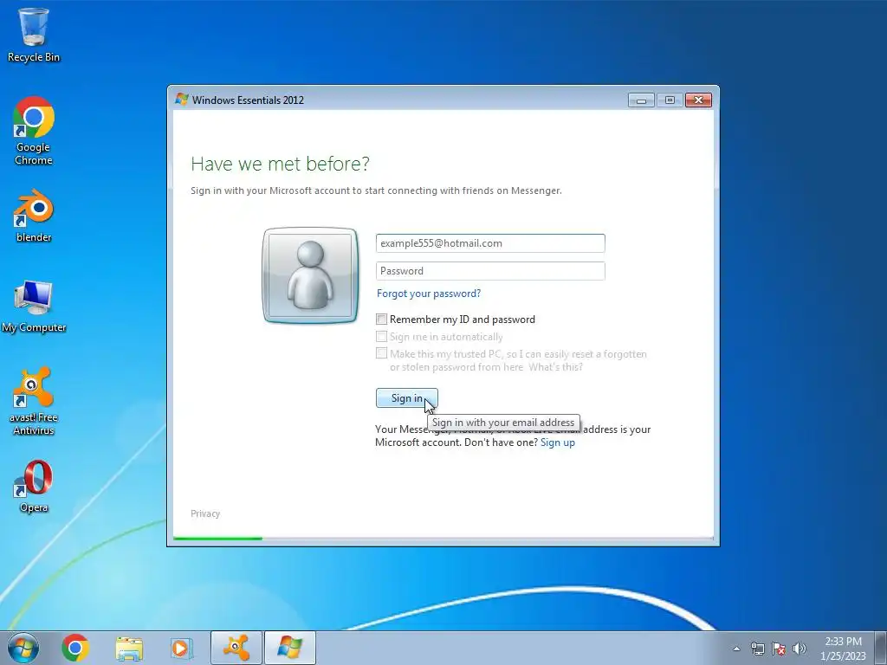
Task: Select the avast! Free Antivirus desktop shortcut
Action: (34, 401)
